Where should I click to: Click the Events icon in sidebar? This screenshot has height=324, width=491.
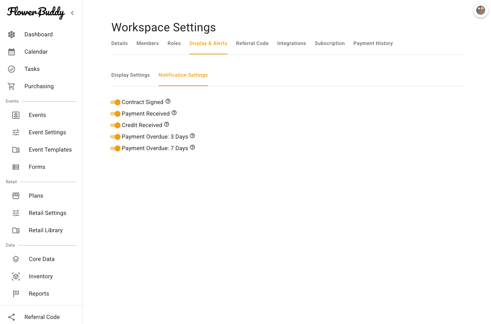(x=16, y=115)
